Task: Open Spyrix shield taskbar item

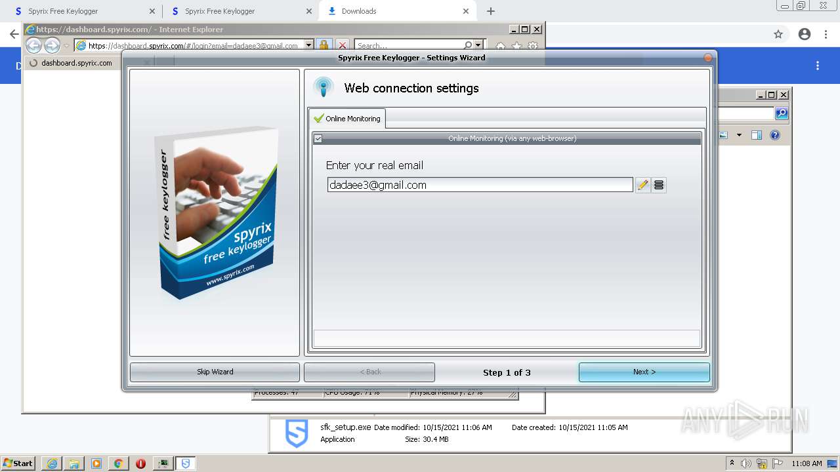Action: (186, 463)
